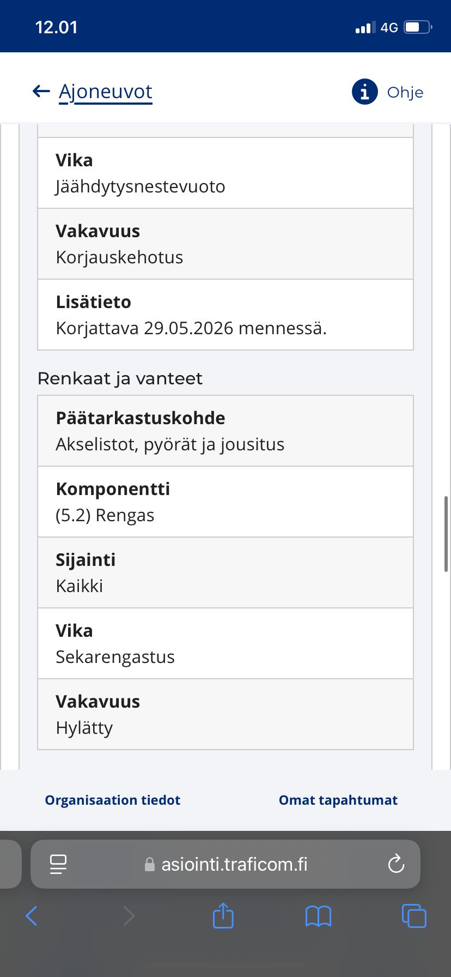Tap the Safari page settings reader icon

click(x=58, y=864)
